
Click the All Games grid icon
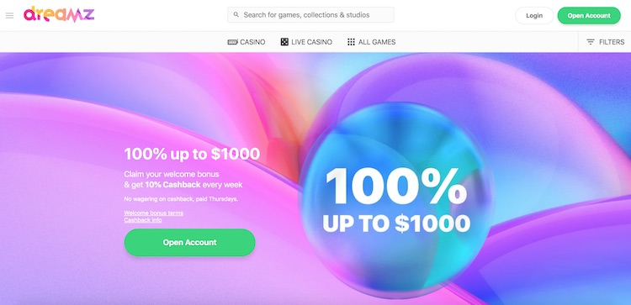tap(352, 42)
